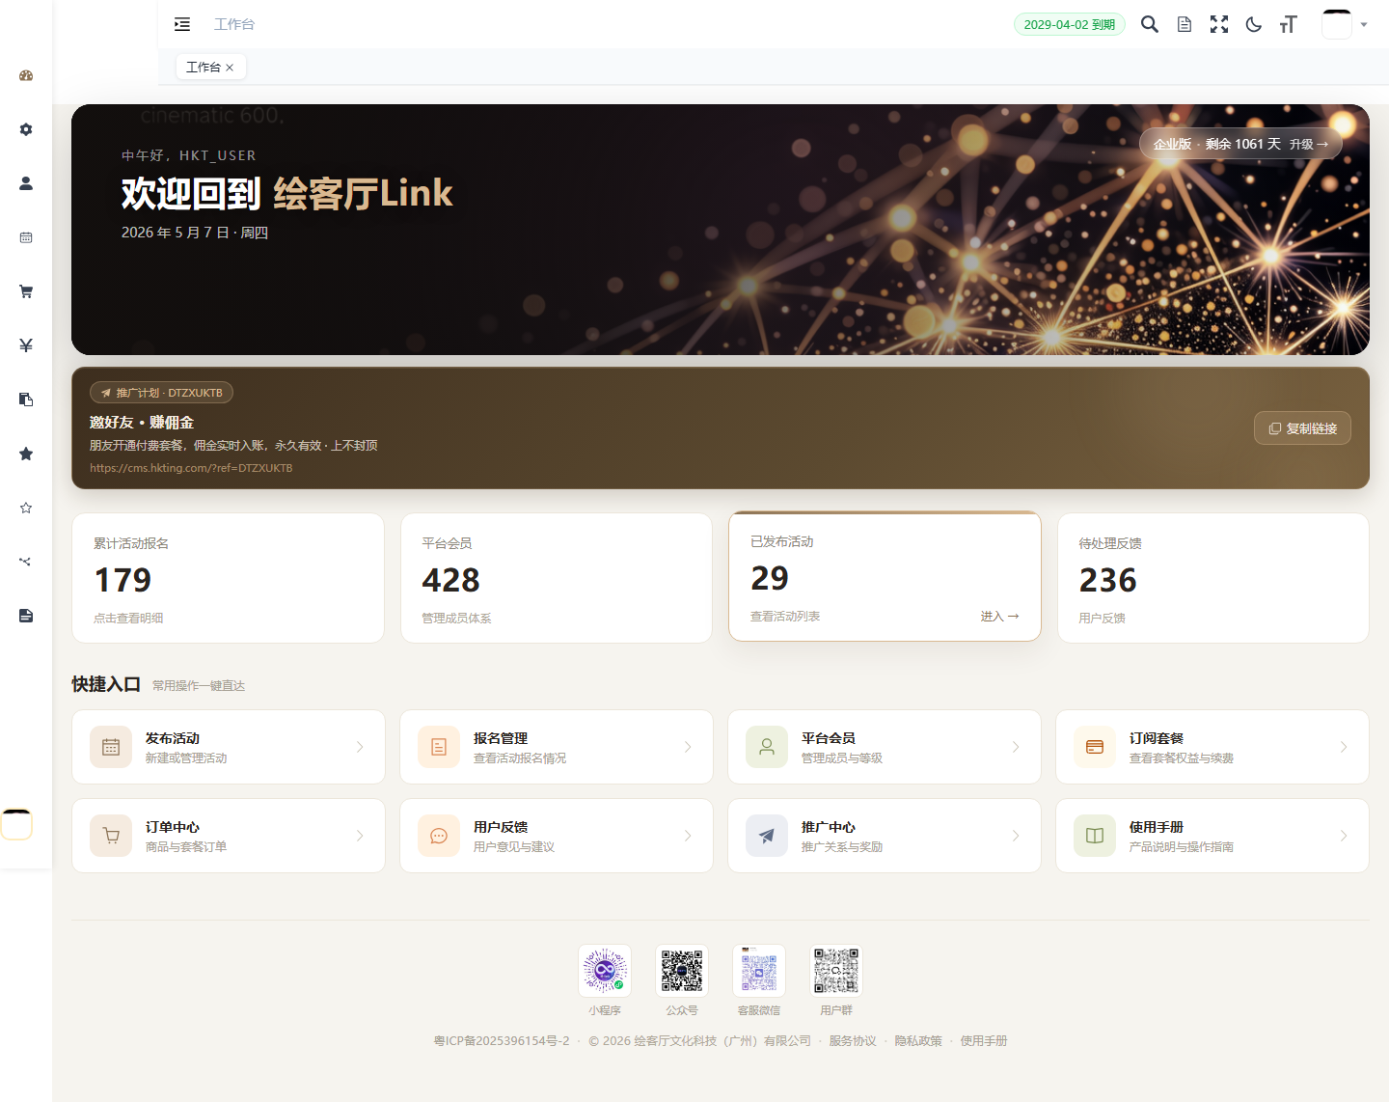Click the outlined star icon in the sidebar

(26, 508)
